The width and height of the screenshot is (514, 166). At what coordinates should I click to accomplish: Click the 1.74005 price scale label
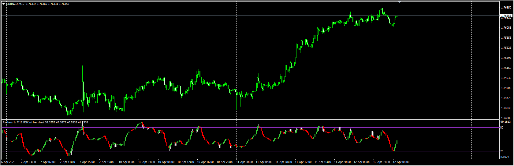pos(506,118)
